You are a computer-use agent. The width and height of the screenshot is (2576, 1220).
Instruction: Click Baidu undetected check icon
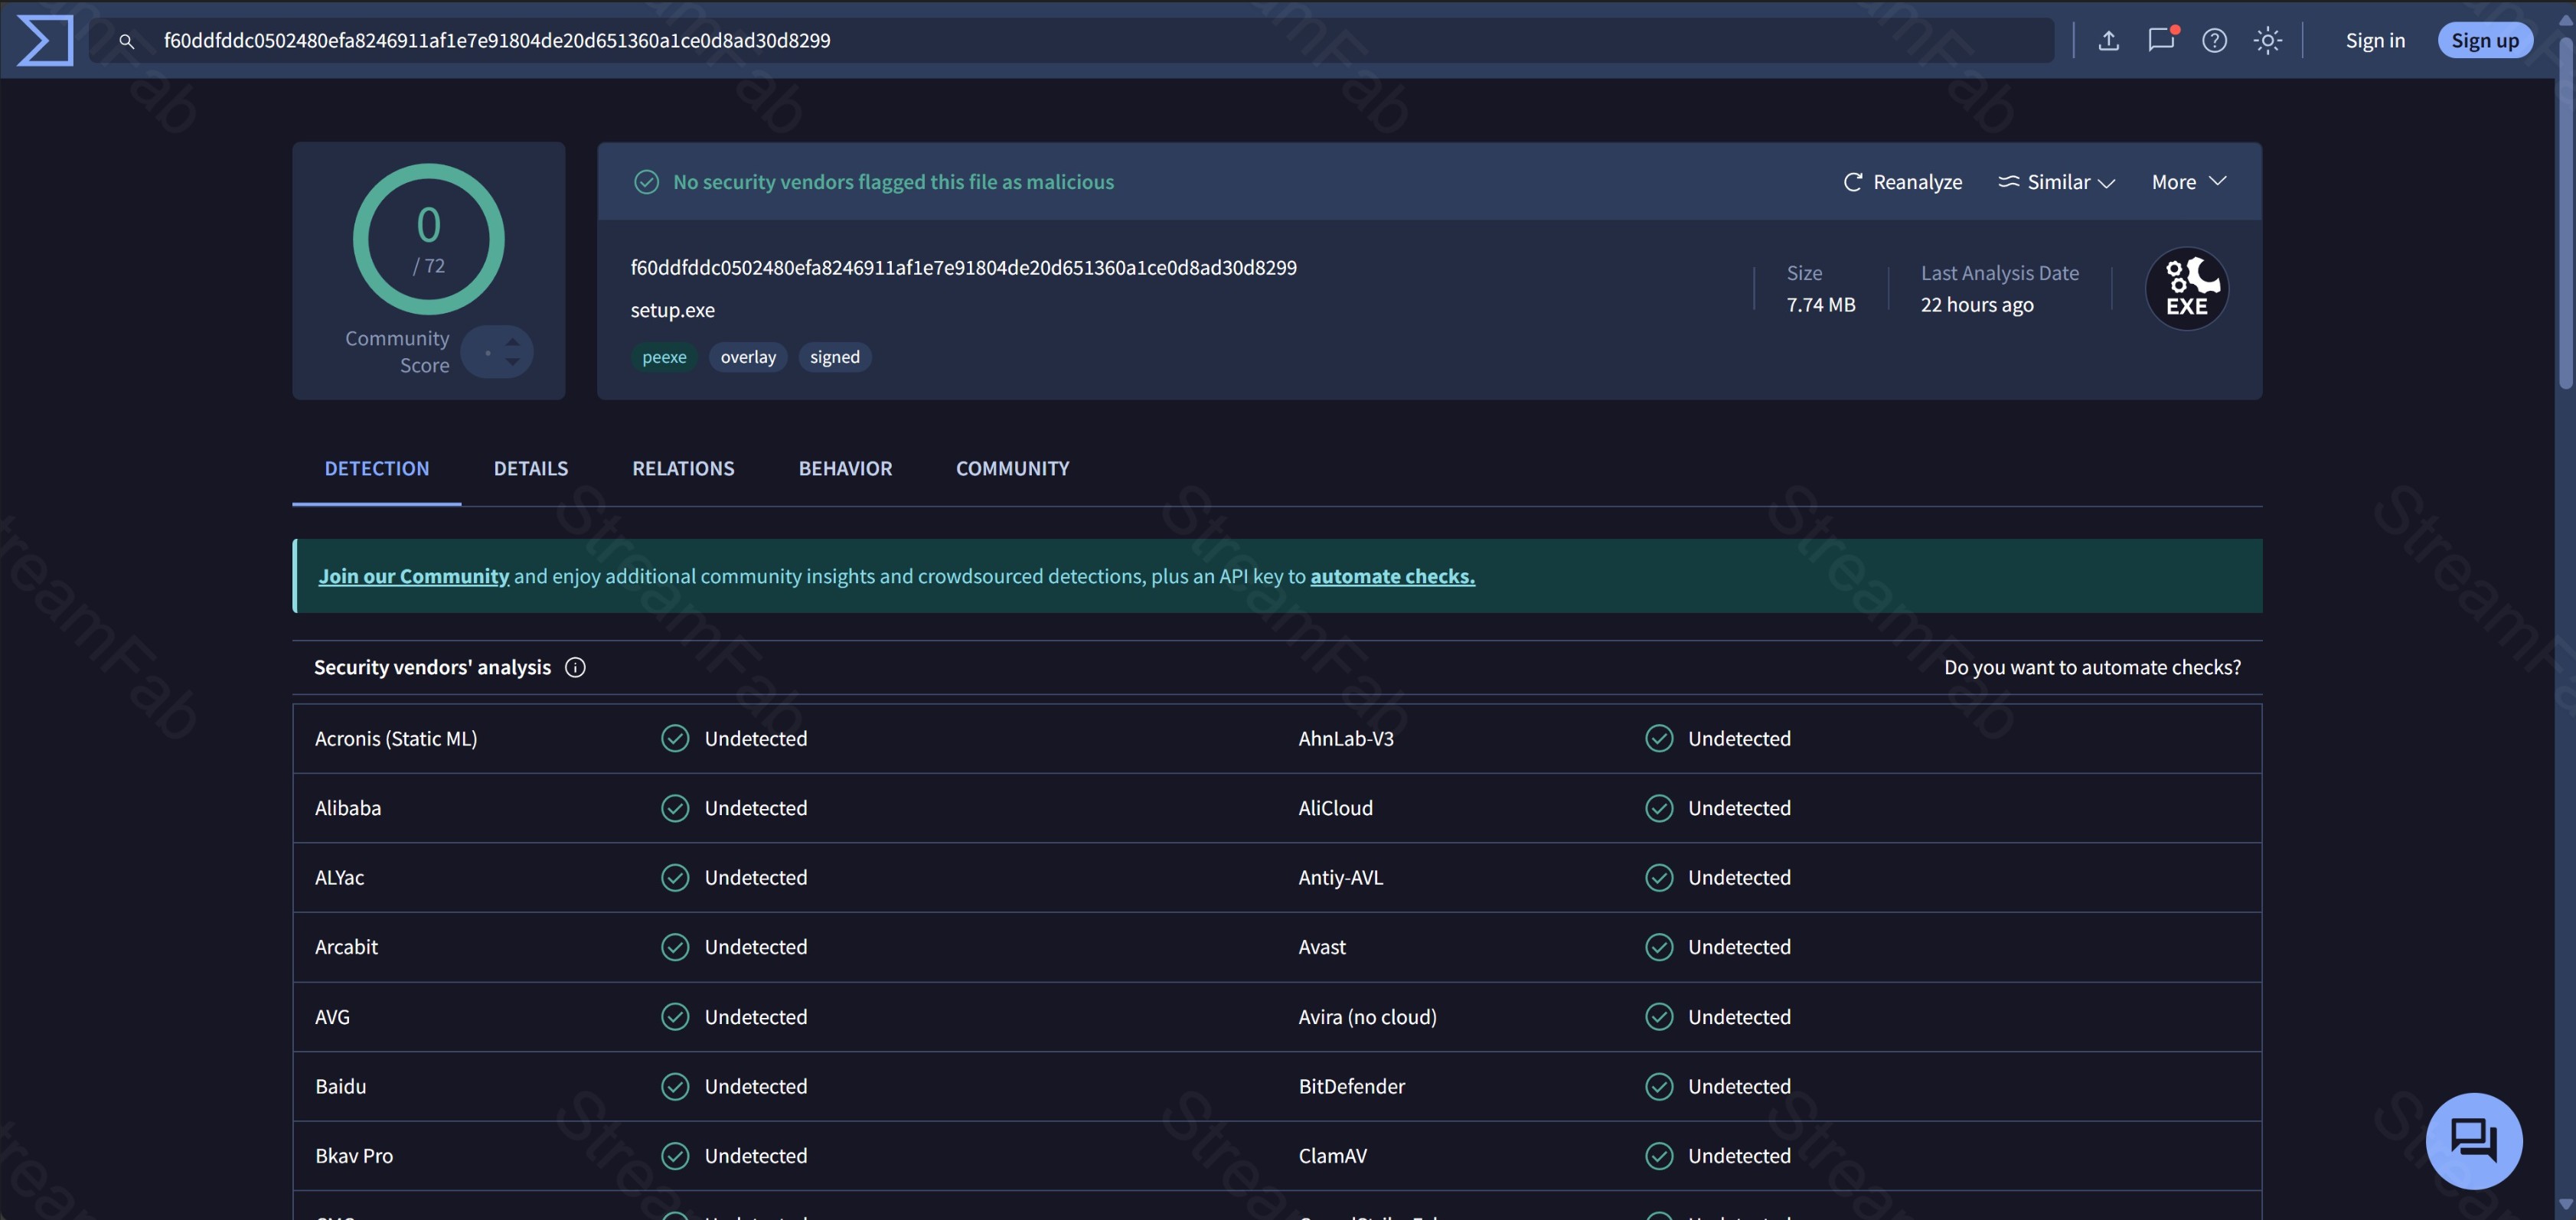(x=675, y=1086)
